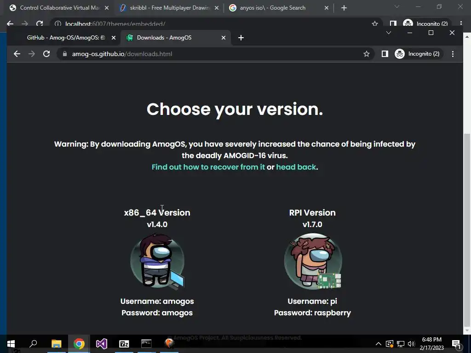This screenshot has height=353, width=471.
Task: Select the 'Password: raspberry' text
Action: pos(312,313)
